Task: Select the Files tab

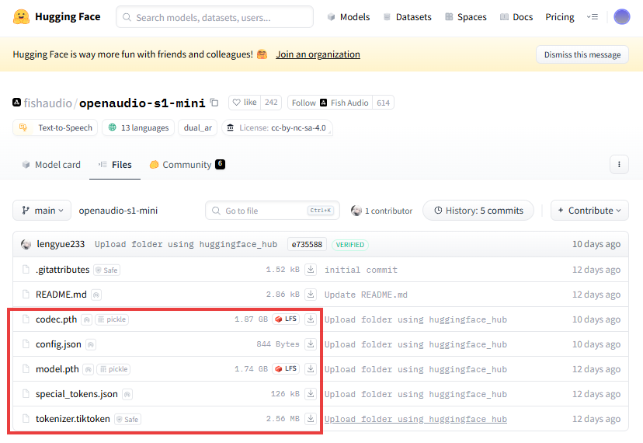Action: (x=115, y=165)
